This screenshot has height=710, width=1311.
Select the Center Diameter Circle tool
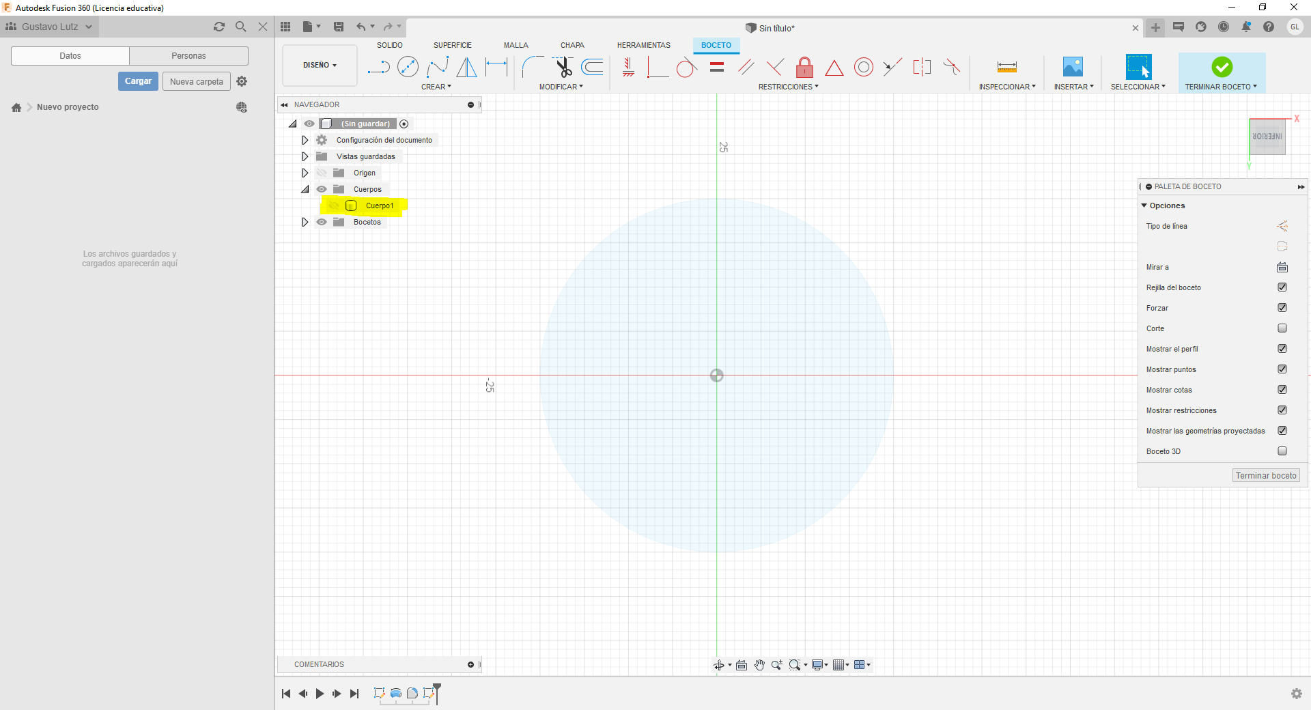point(408,67)
